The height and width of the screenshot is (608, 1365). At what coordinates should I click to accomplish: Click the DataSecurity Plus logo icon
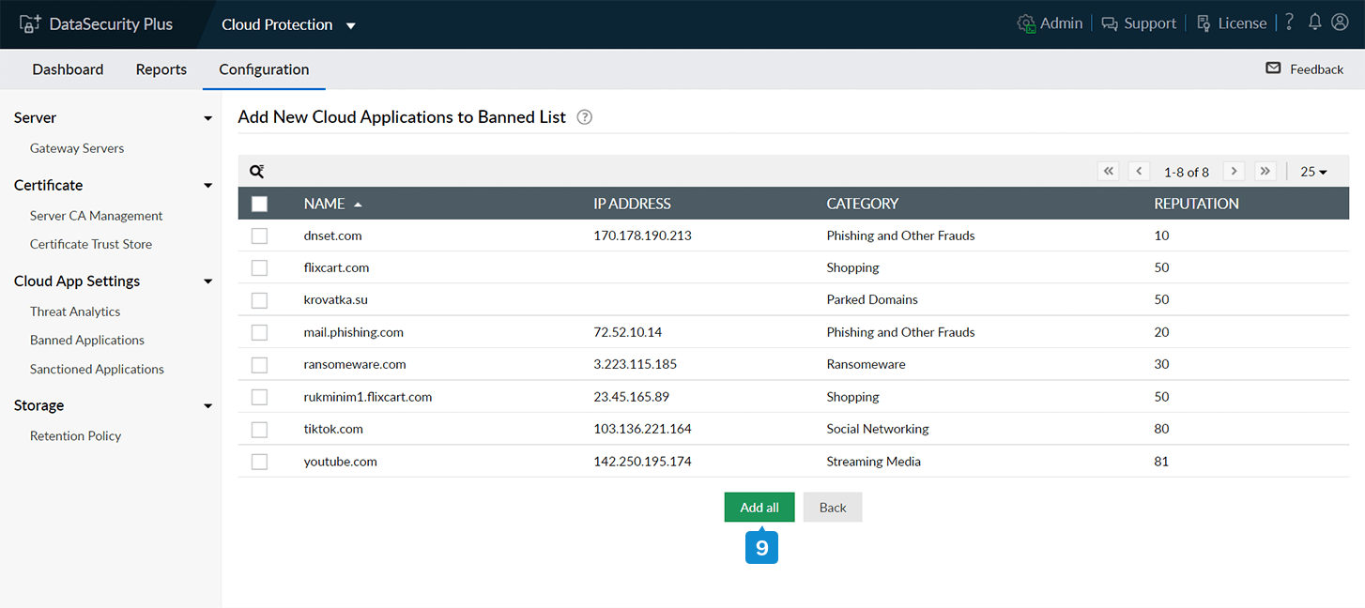(x=31, y=24)
